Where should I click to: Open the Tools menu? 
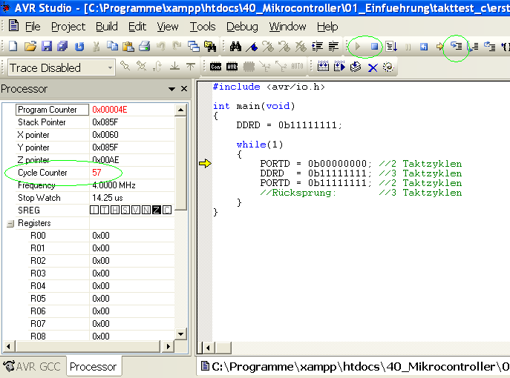point(203,27)
